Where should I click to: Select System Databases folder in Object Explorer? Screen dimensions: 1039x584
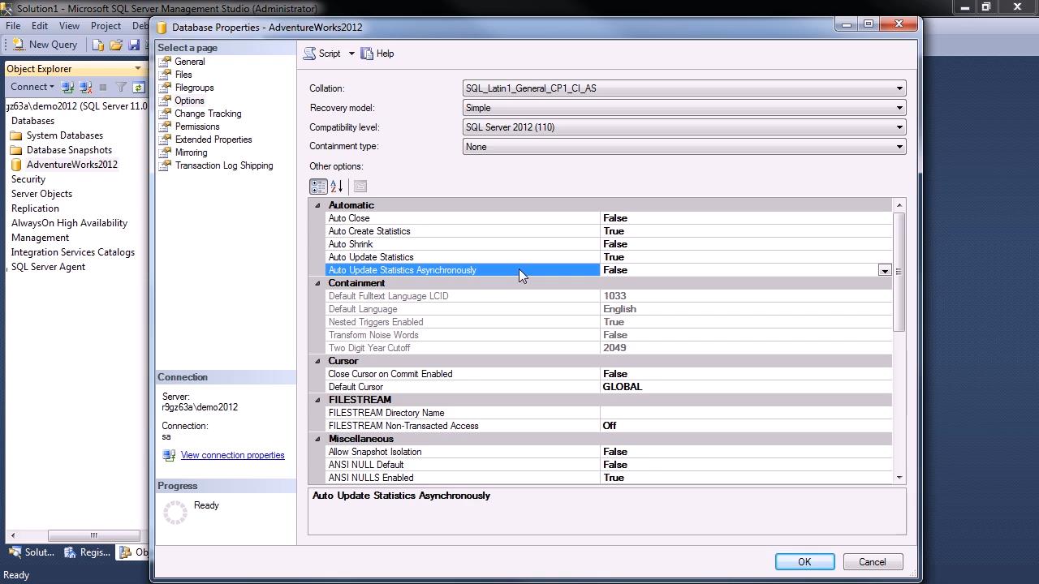[65, 135]
